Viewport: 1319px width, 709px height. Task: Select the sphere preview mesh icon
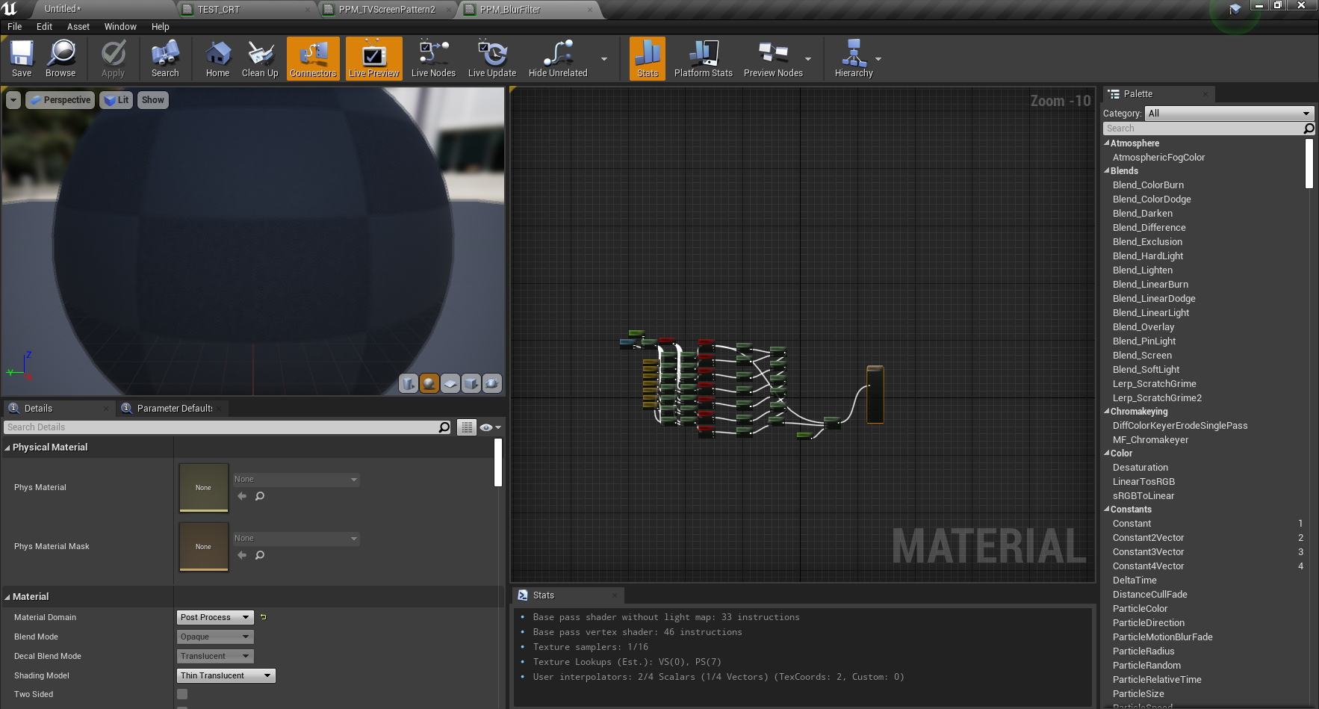tap(429, 383)
